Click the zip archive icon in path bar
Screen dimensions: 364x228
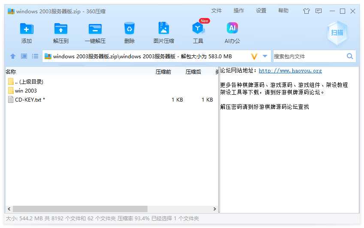pyautogui.click(x=48, y=56)
